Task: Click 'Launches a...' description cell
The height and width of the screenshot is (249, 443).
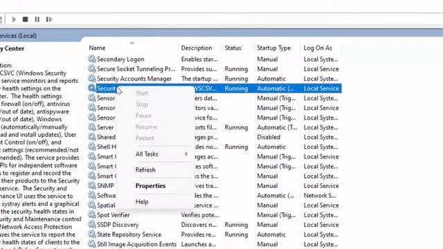Action: (199, 244)
